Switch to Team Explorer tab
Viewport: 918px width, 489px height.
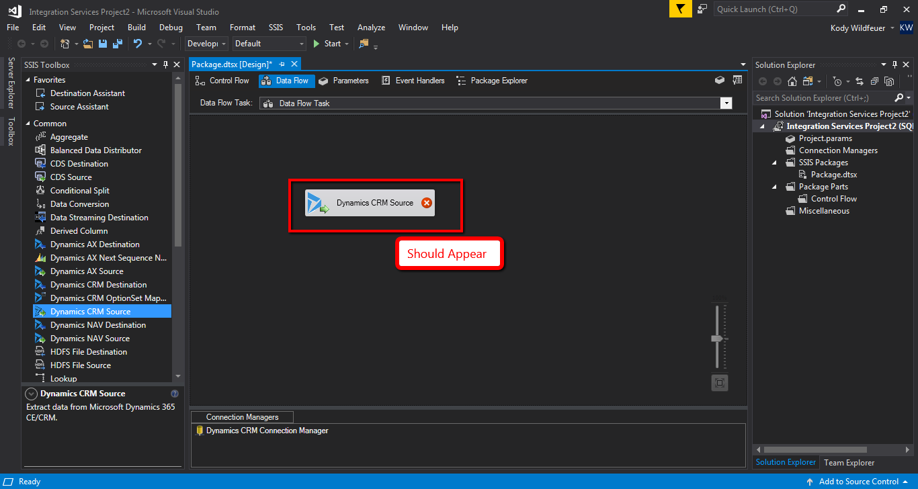849,462
